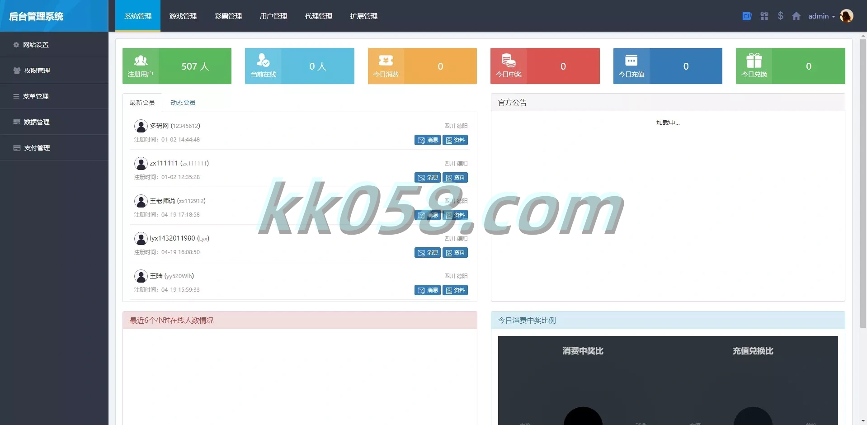
Task: Click database icon beside 数据管理
Action: pyautogui.click(x=17, y=122)
